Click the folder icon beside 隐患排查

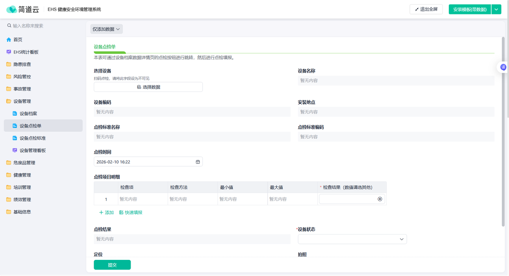pos(9,64)
